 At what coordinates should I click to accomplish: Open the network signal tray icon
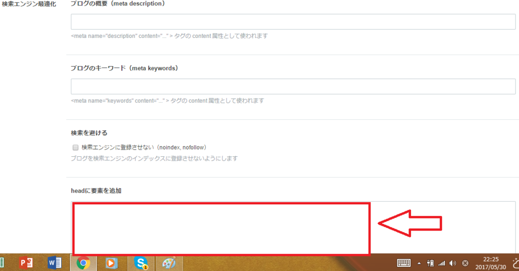tap(441, 263)
